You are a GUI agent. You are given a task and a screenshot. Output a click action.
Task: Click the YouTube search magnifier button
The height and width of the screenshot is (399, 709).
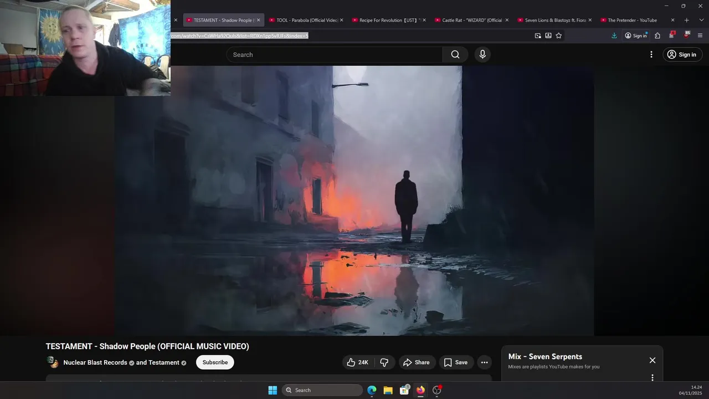point(455,54)
